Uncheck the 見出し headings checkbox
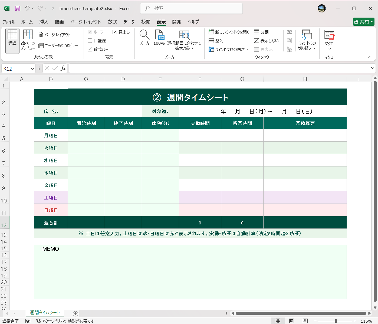This screenshot has width=378, height=324. pos(115,32)
